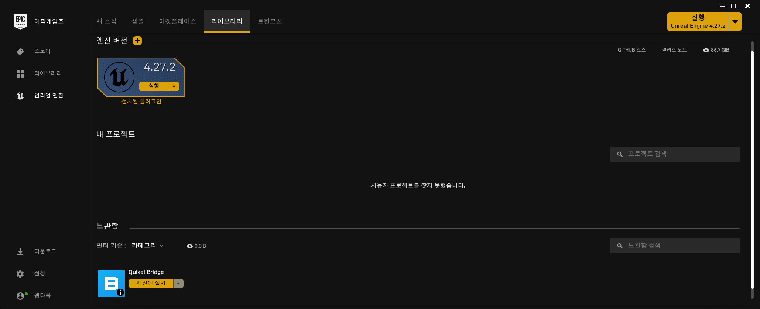Viewport: 760px width, 309px height.
Task: Click the 프로젝트 검색 input field
Action: coord(675,154)
